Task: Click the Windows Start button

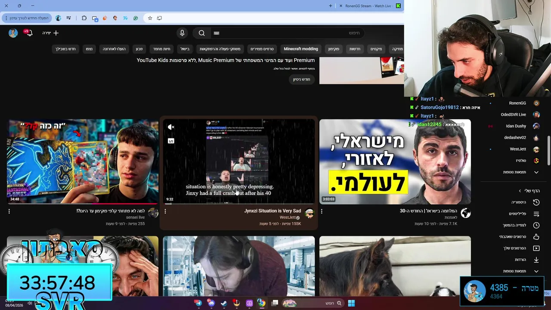Action: tap(351, 303)
